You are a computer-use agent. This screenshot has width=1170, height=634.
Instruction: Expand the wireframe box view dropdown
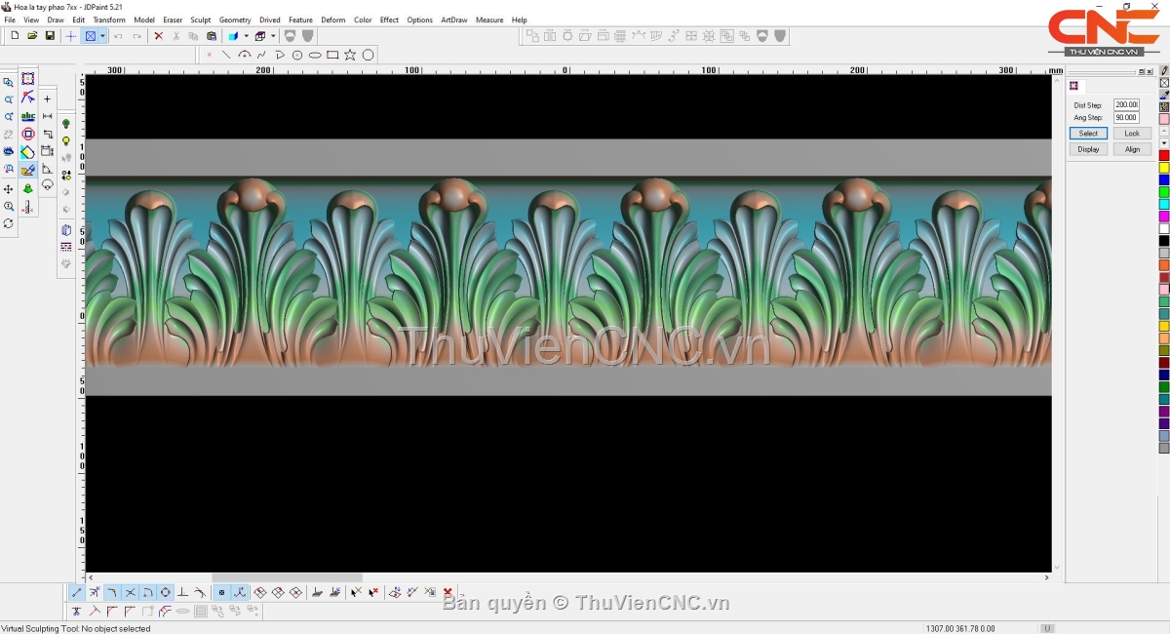pyautogui.click(x=273, y=36)
